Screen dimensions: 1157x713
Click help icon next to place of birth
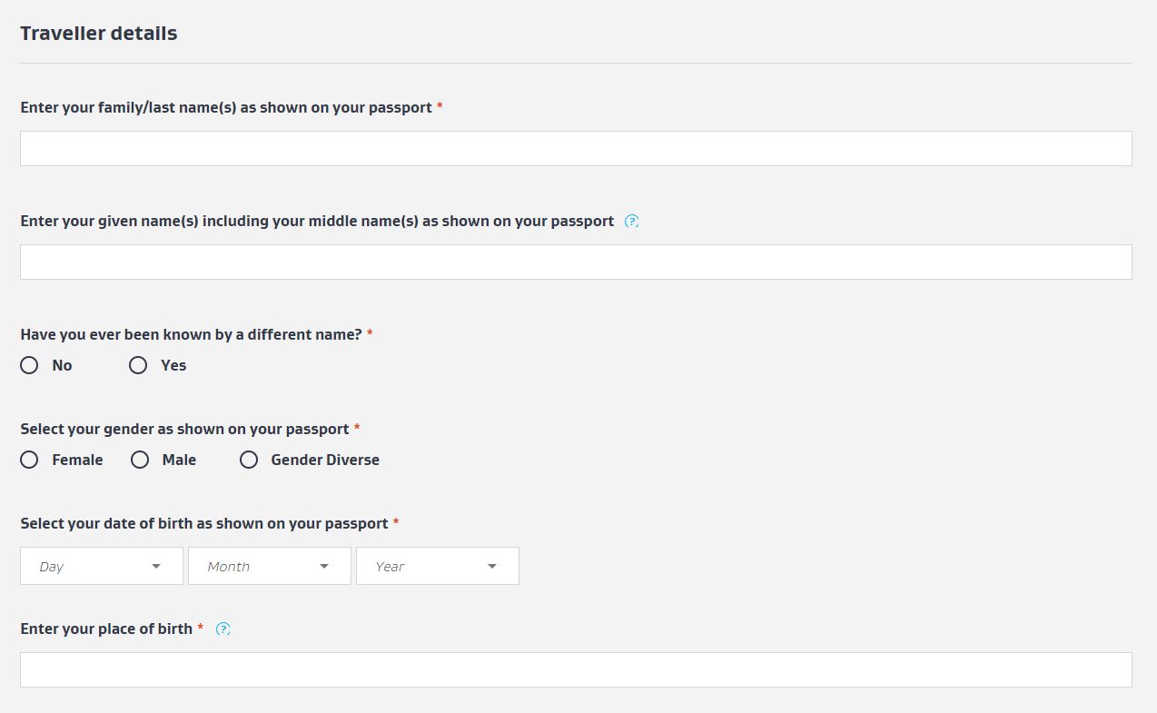point(223,629)
